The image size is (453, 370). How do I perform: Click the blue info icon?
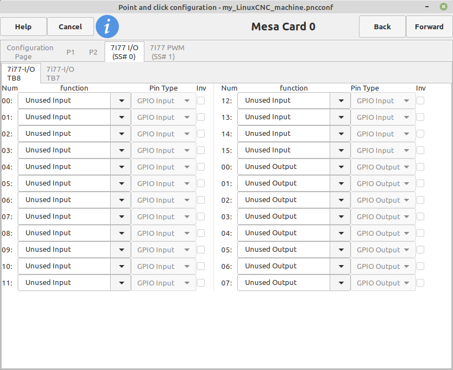tap(107, 27)
